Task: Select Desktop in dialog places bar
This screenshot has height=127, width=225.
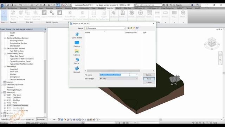Action: (77, 44)
